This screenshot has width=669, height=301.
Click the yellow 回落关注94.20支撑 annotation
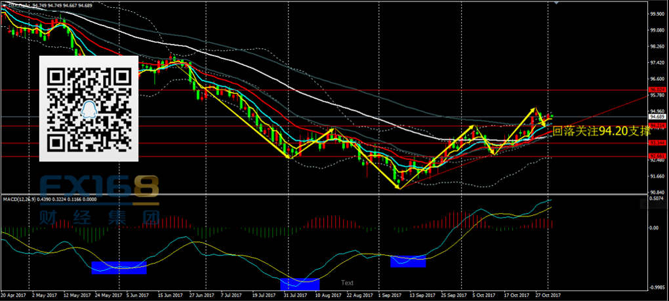[x=596, y=131]
